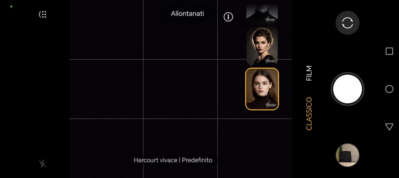Select the FILM style tab

click(309, 73)
